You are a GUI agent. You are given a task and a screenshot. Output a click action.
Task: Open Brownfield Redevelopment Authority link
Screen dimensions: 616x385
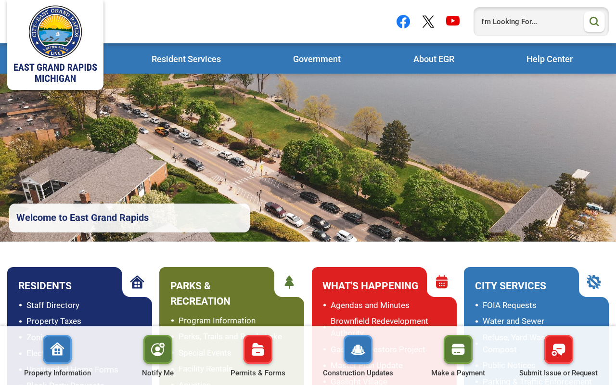pos(379,327)
